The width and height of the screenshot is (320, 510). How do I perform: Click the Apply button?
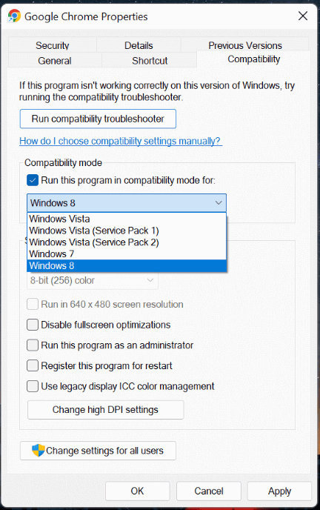[x=279, y=491]
